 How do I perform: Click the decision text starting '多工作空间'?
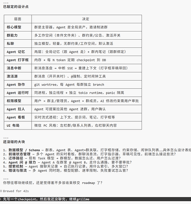(77, 35)
